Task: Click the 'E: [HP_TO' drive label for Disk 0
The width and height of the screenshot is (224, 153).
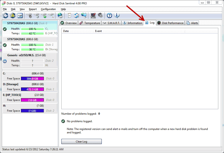Action: [x=51, y=33]
